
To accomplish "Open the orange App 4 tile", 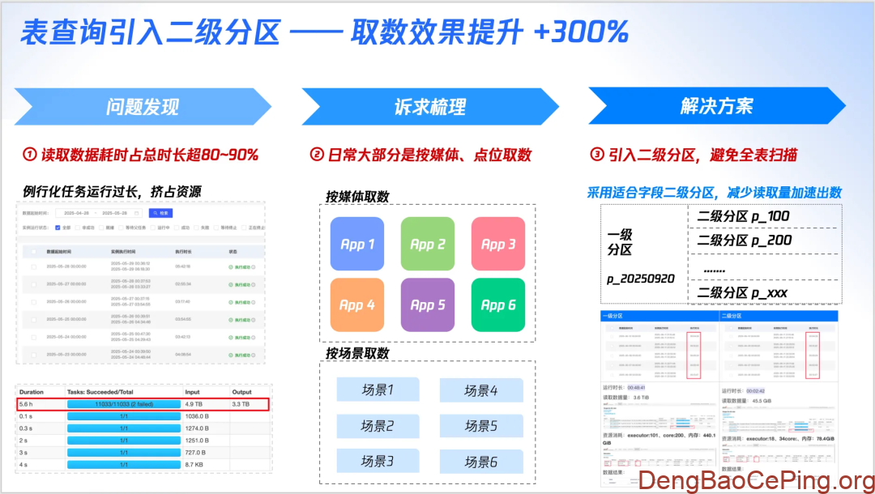I will tap(357, 304).
